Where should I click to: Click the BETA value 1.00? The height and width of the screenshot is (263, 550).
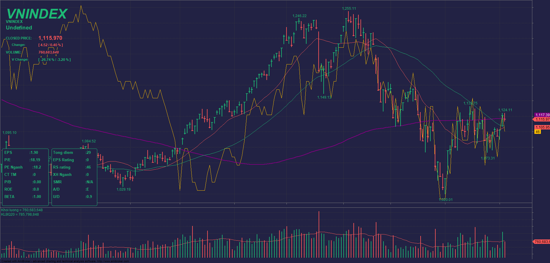37,197
